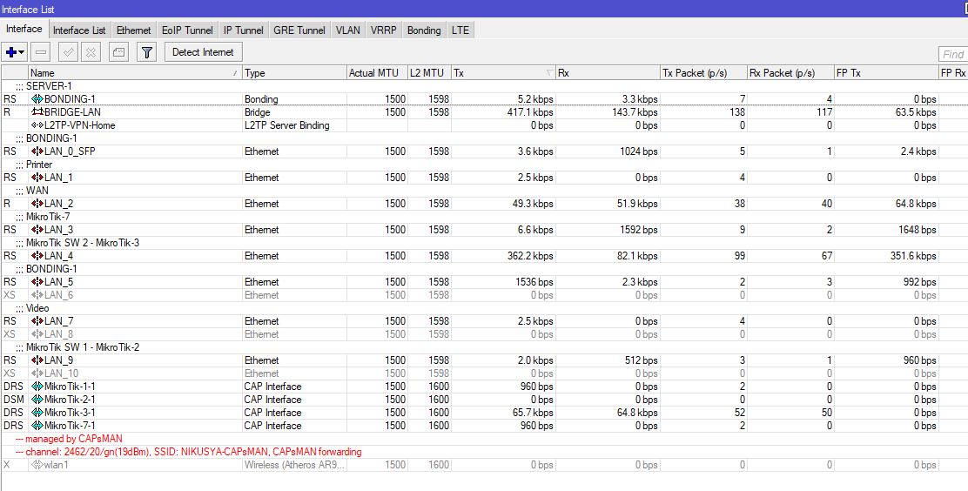The image size is (968, 491).
Task: Click the Disable X button
Action: [x=91, y=52]
